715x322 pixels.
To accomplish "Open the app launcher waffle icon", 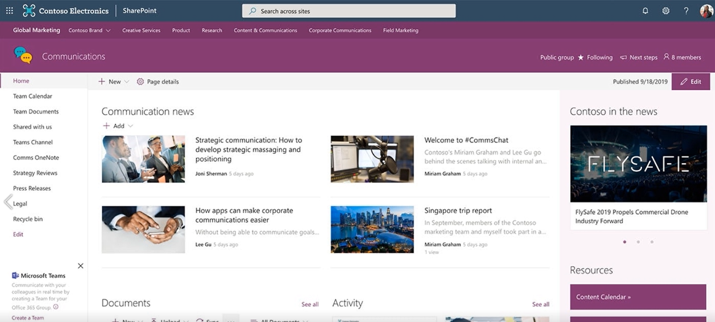I will [10, 10].
